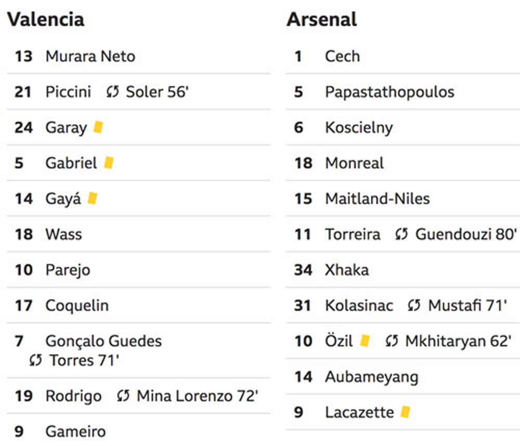This screenshot has height=446, width=520.
Task: Click the substitution icon before Torres 71'
Action: pyautogui.click(x=35, y=360)
